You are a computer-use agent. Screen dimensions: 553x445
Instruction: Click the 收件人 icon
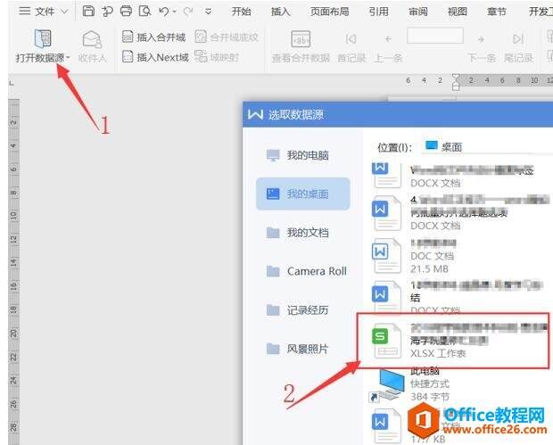point(92,38)
